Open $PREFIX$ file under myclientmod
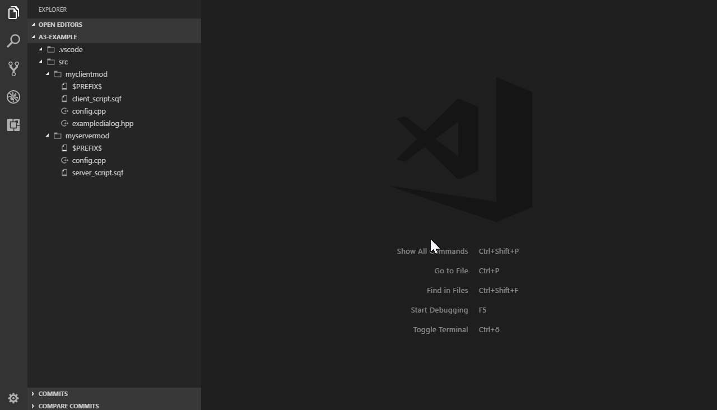Screen dimensions: 717x410 (87, 86)
